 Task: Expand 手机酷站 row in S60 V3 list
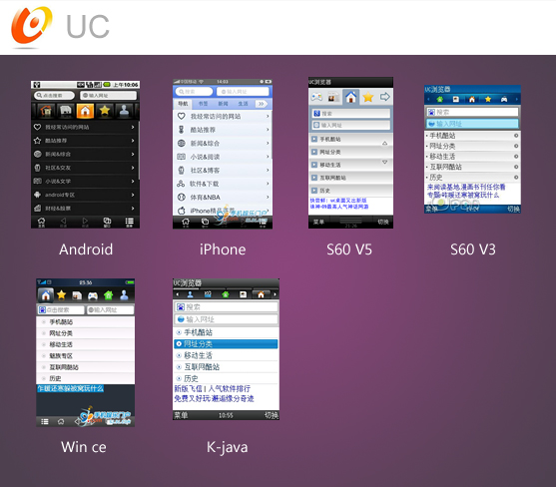[x=472, y=136]
